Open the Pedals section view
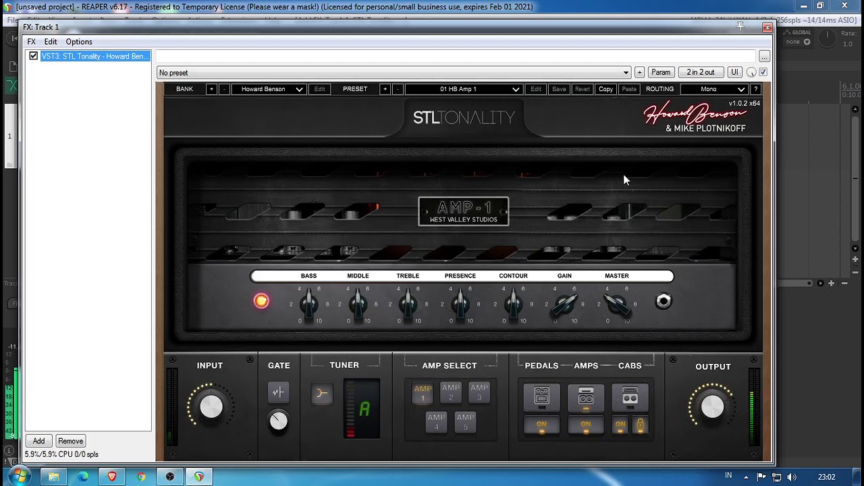Screen dimensions: 864x486 [541, 398]
